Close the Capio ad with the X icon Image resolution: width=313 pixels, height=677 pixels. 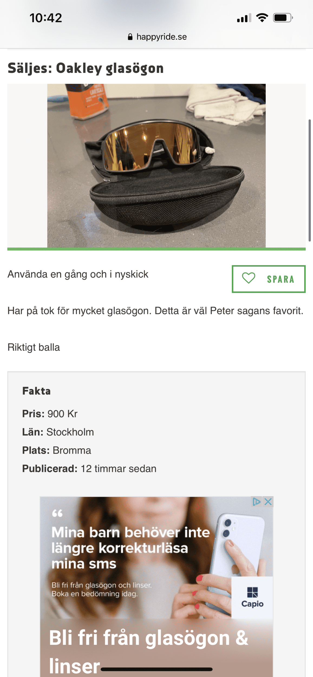click(x=268, y=502)
